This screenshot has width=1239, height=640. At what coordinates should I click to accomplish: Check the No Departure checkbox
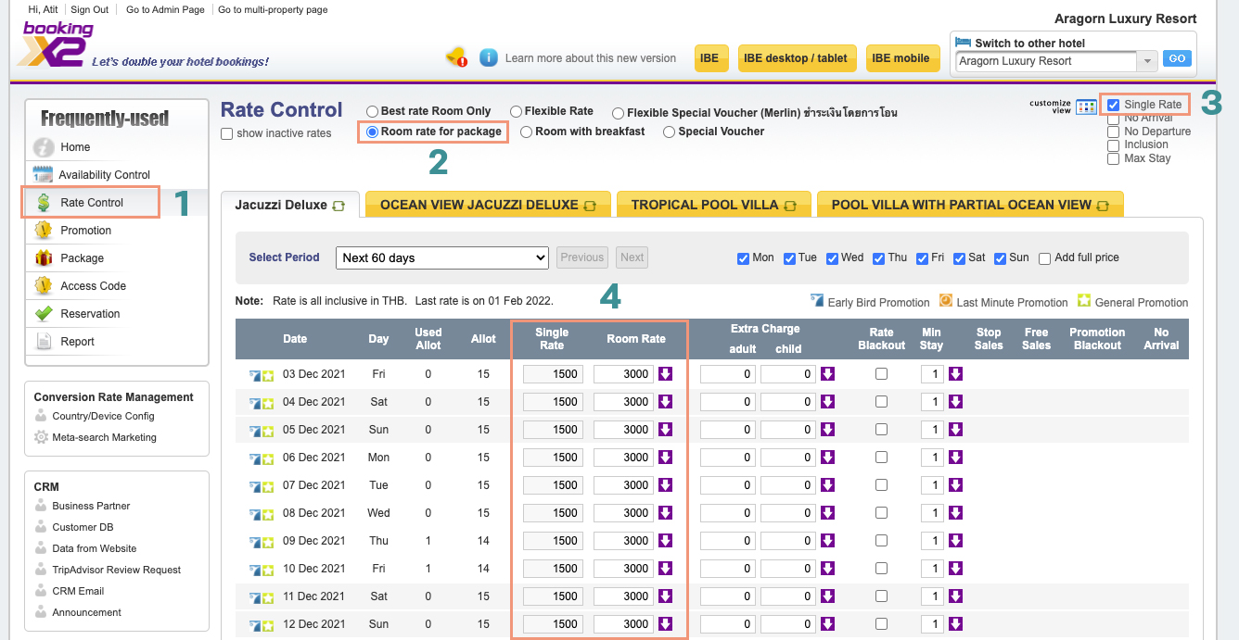point(1114,132)
